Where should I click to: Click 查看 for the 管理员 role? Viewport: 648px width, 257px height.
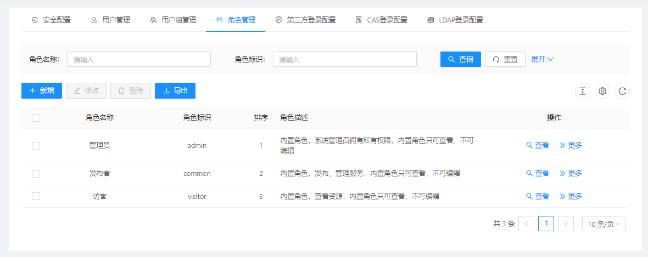pyautogui.click(x=538, y=145)
